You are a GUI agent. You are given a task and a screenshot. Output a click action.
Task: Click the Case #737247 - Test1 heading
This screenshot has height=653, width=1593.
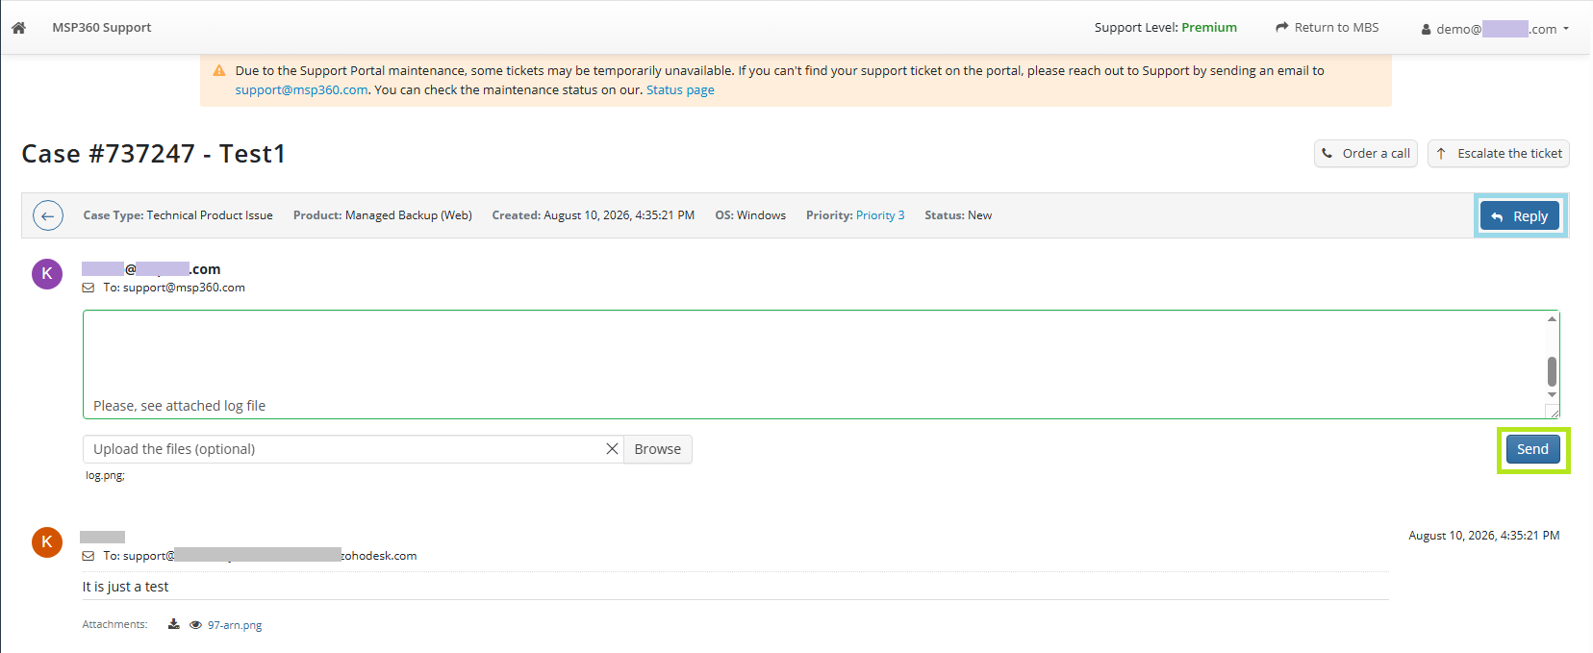click(x=154, y=154)
